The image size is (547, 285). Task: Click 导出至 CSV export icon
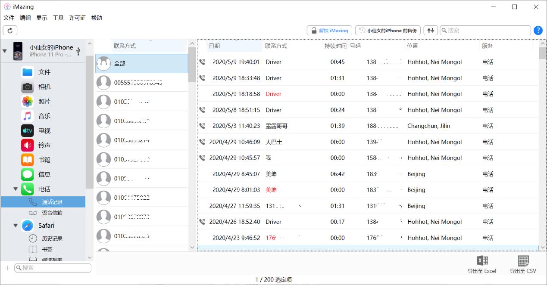pos(523,261)
